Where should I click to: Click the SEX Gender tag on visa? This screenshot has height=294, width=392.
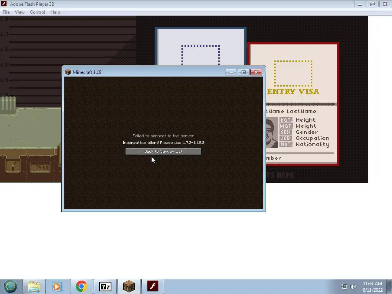(286, 132)
